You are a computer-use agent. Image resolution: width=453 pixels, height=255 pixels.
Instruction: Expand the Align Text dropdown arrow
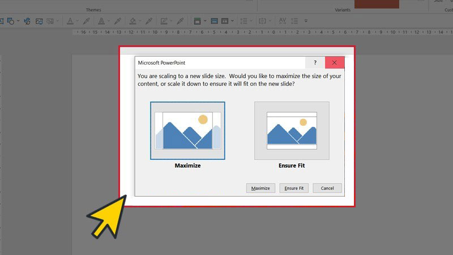click(x=270, y=21)
